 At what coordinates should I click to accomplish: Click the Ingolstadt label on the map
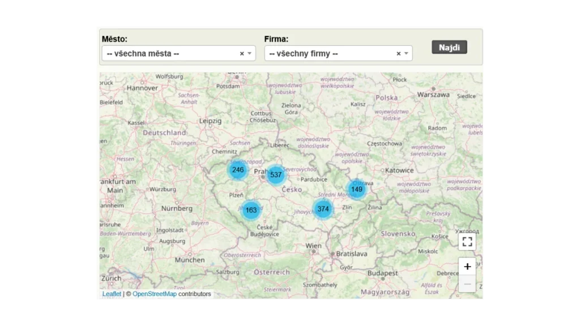click(170, 230)
